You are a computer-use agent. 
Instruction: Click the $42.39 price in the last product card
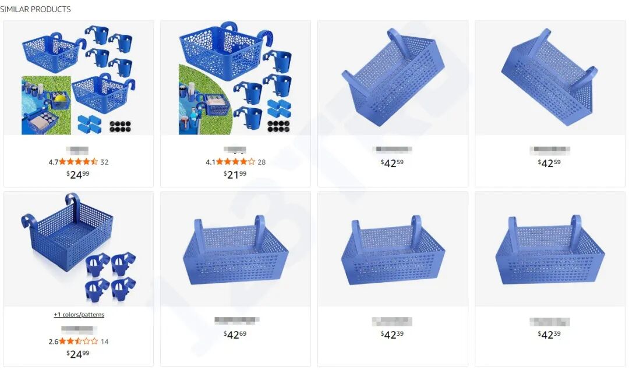coord(549,335)
